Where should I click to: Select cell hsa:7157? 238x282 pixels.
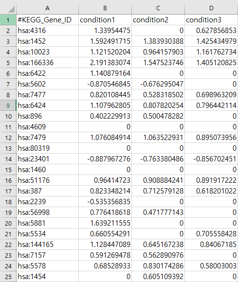click(47, 255)
